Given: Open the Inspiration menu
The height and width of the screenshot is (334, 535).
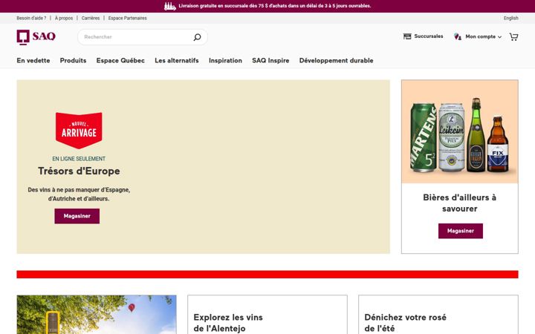Looking at the screenshot, I should point(226,60).
